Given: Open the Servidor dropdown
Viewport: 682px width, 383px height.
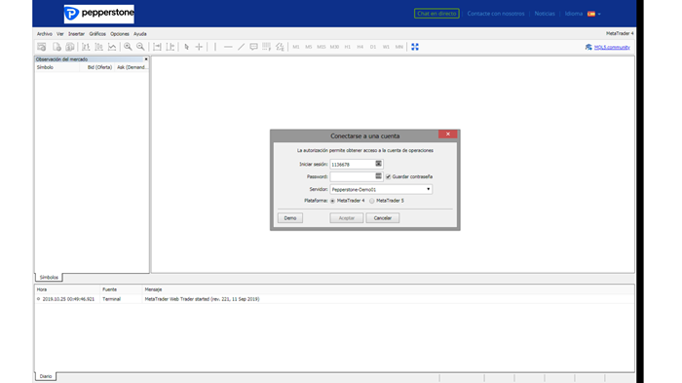Looking at the screenshot, I should point(381,189).
